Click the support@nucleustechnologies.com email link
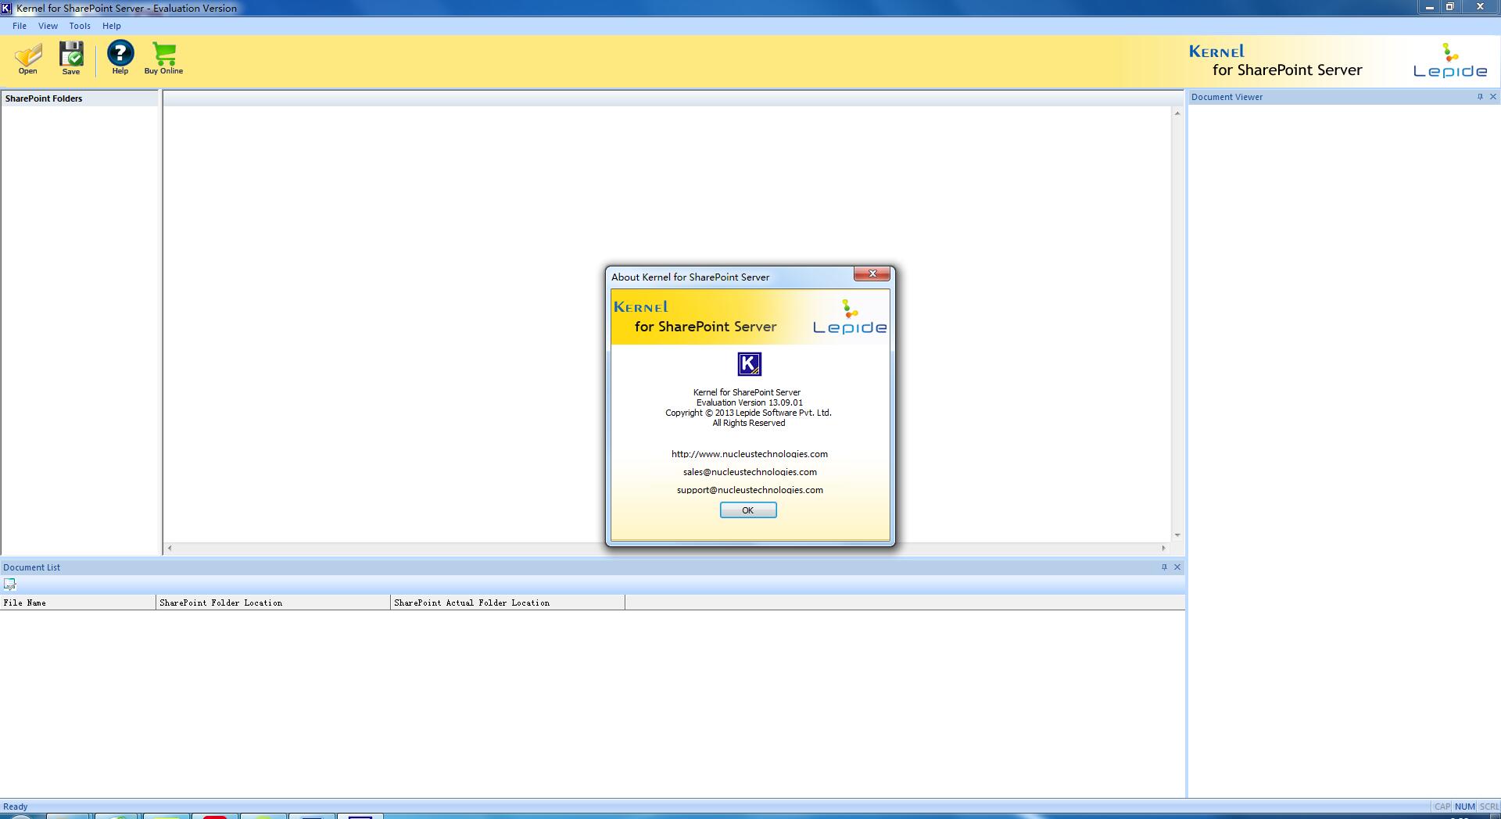 750,490
